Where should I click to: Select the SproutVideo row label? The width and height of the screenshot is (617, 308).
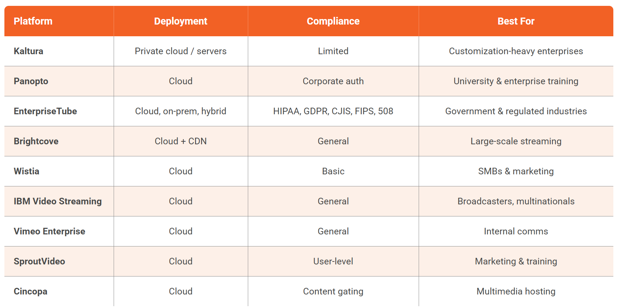[40, 261]
